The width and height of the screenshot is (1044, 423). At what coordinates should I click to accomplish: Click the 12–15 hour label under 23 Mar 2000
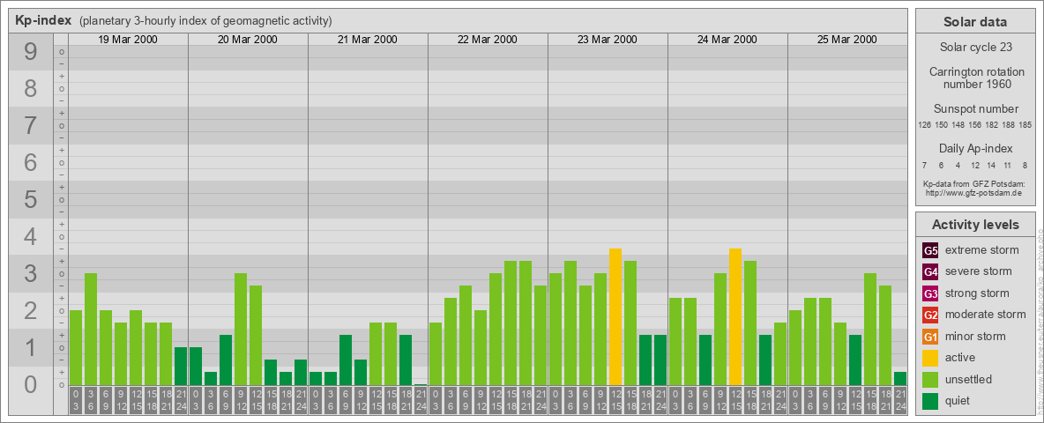pyautogui.click(x=615, y=400)
